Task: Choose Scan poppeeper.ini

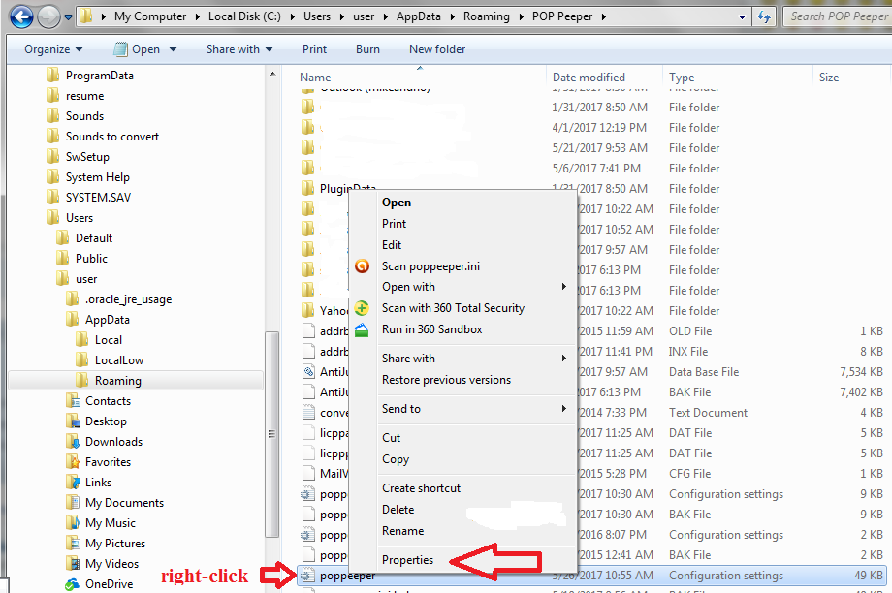Action: tap(430, 266)
